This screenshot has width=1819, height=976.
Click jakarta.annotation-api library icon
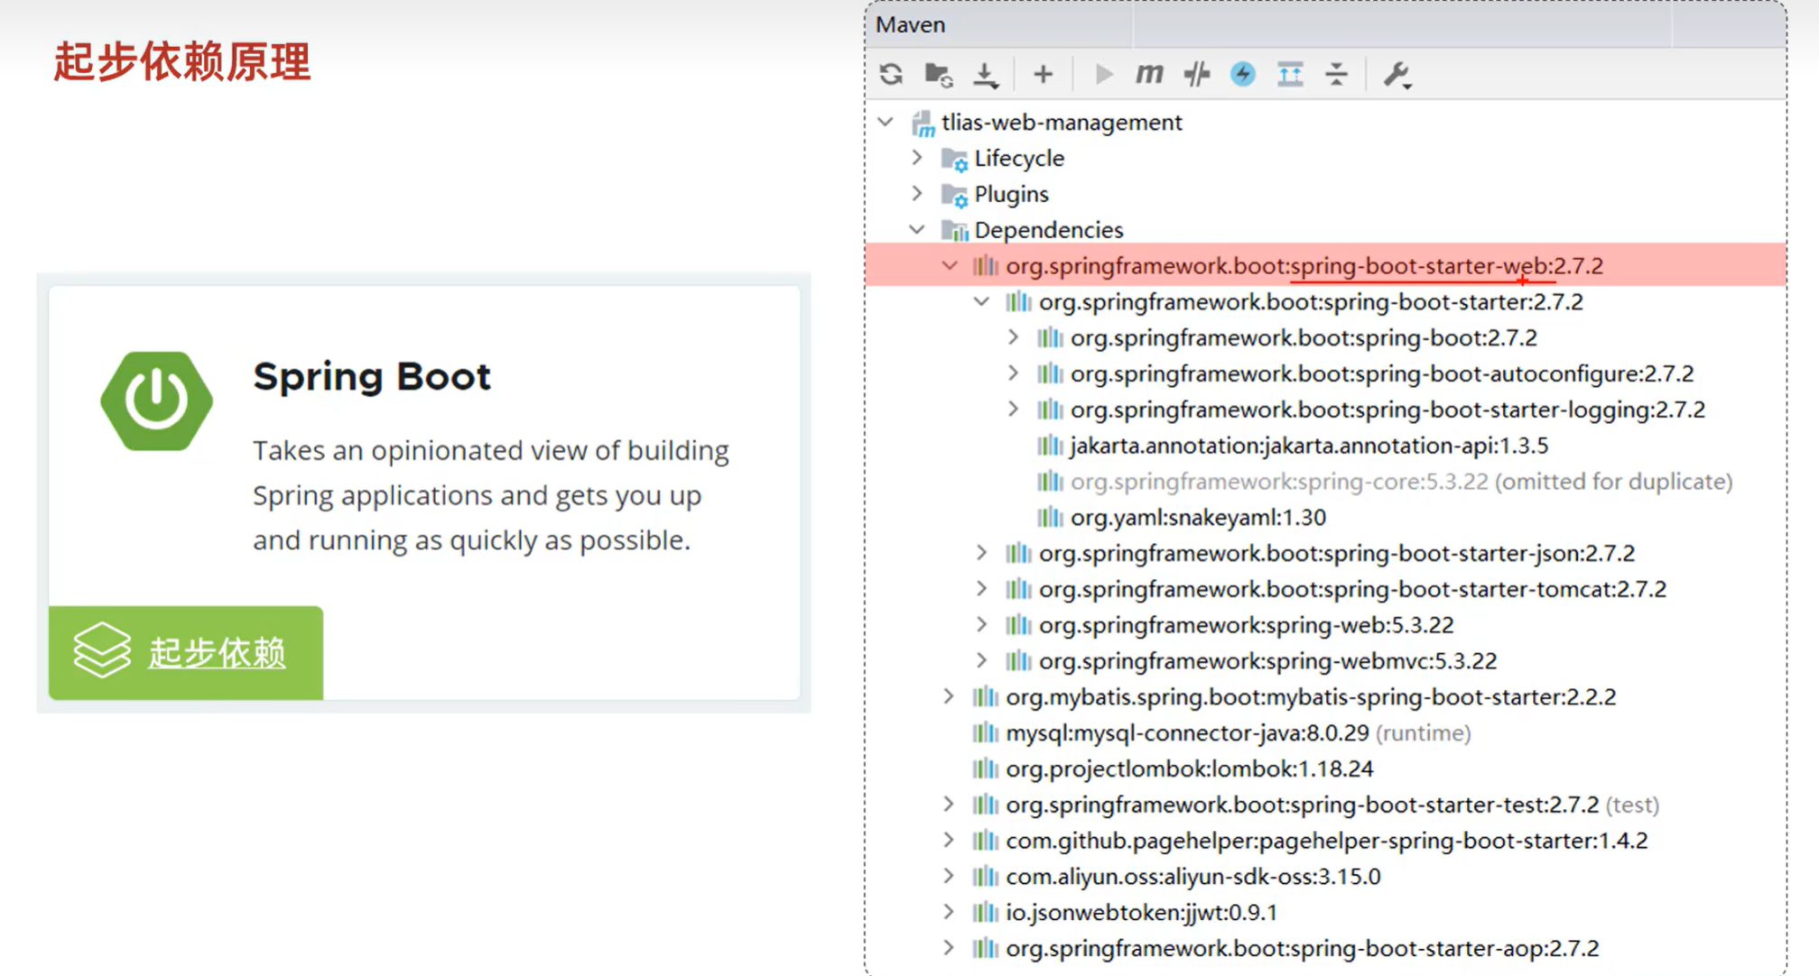(x=1049, y=446)
